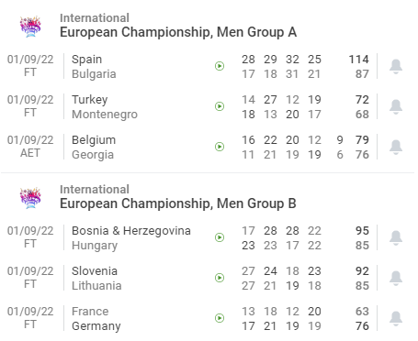Toggle notification bell for Belgium vs Georgia
This screenshot has width=418, height=341.
click(x=396, y=147)
